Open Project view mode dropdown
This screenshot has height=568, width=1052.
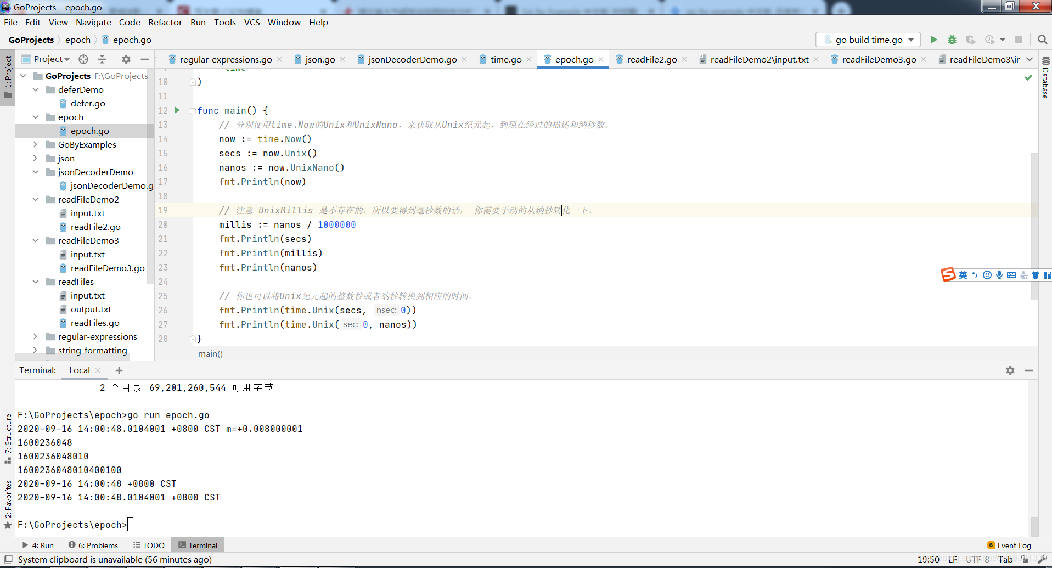pyautogui.click(x=52, y=59)
